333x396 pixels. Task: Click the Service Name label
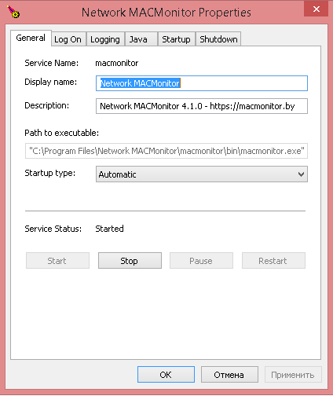pos(52,63)
